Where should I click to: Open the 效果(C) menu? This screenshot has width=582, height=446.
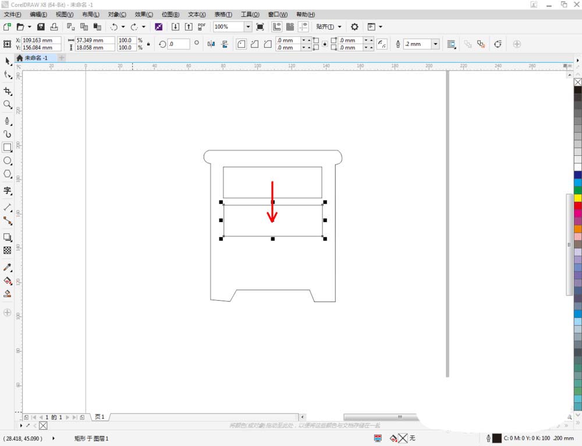tap(144, 14)
